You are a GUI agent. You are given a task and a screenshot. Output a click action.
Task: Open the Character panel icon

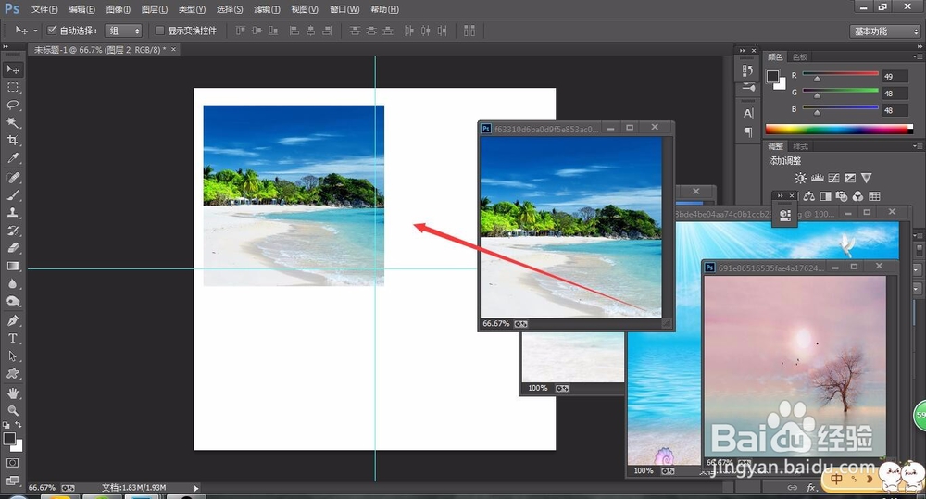pyautogui.click(x=748, y=113)
